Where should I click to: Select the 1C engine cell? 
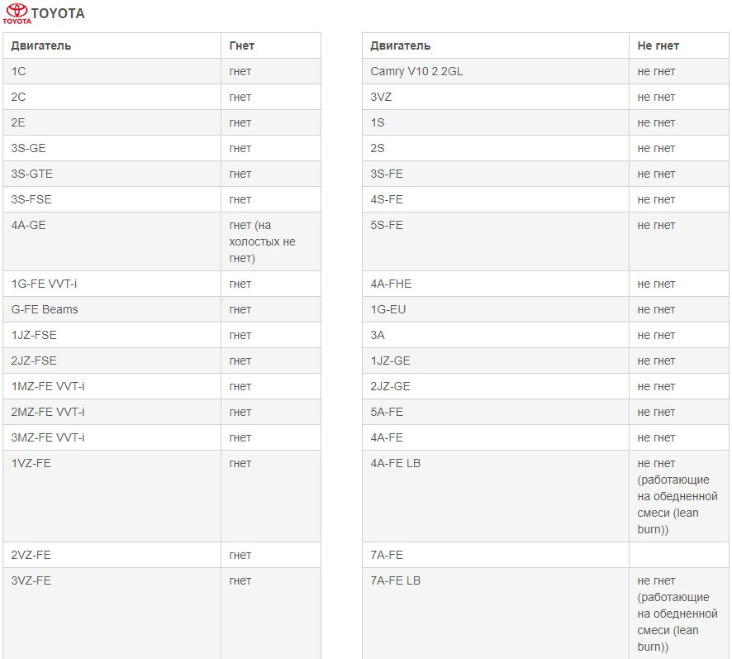pos(18,71)
